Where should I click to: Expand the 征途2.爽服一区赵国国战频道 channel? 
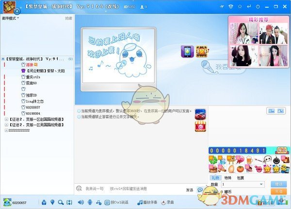pos(6,119)
